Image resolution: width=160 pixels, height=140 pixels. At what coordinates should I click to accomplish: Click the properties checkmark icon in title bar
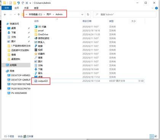pyautogui.click(x=10, y=3)
